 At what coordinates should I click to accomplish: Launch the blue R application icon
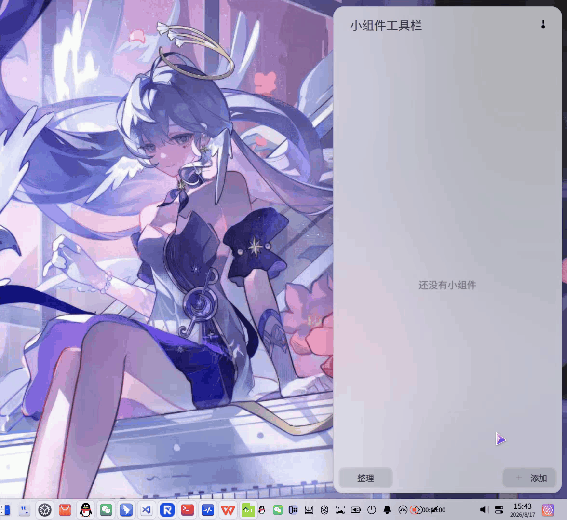point(167,510)
